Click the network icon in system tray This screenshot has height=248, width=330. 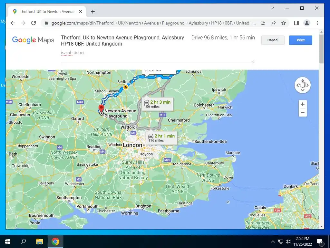coord(281,242)
